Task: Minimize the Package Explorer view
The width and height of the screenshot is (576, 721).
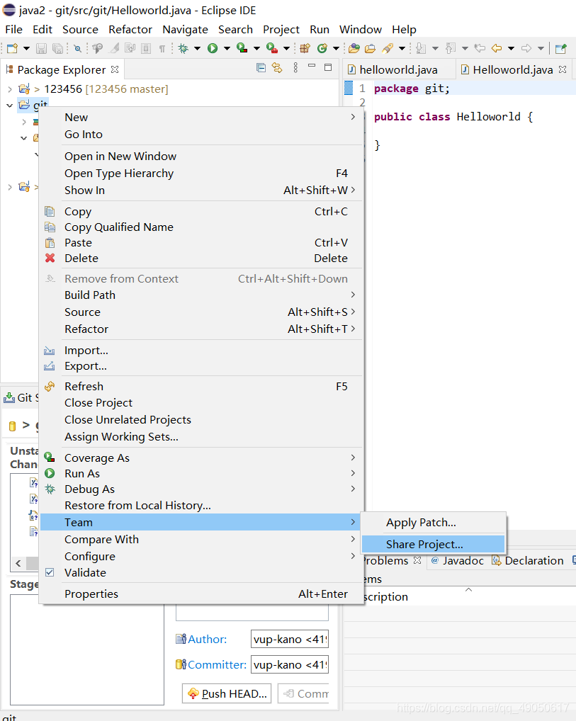Action: click(x=312, y=66)
